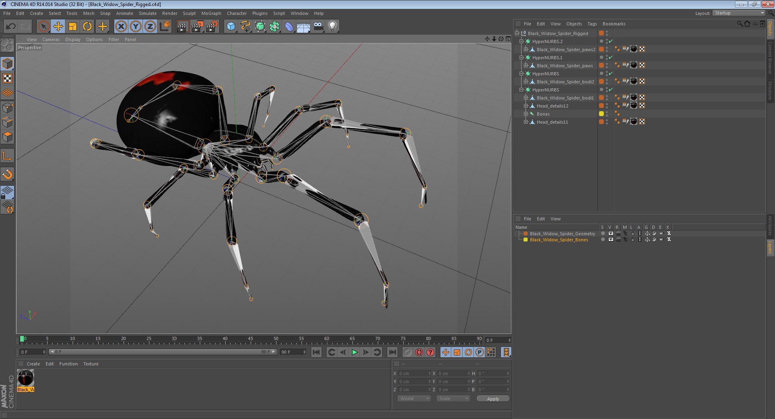Switch to Points mode
Image resolution: width=775 pixels, height=419 pixels.
click(x=8, y=108)
